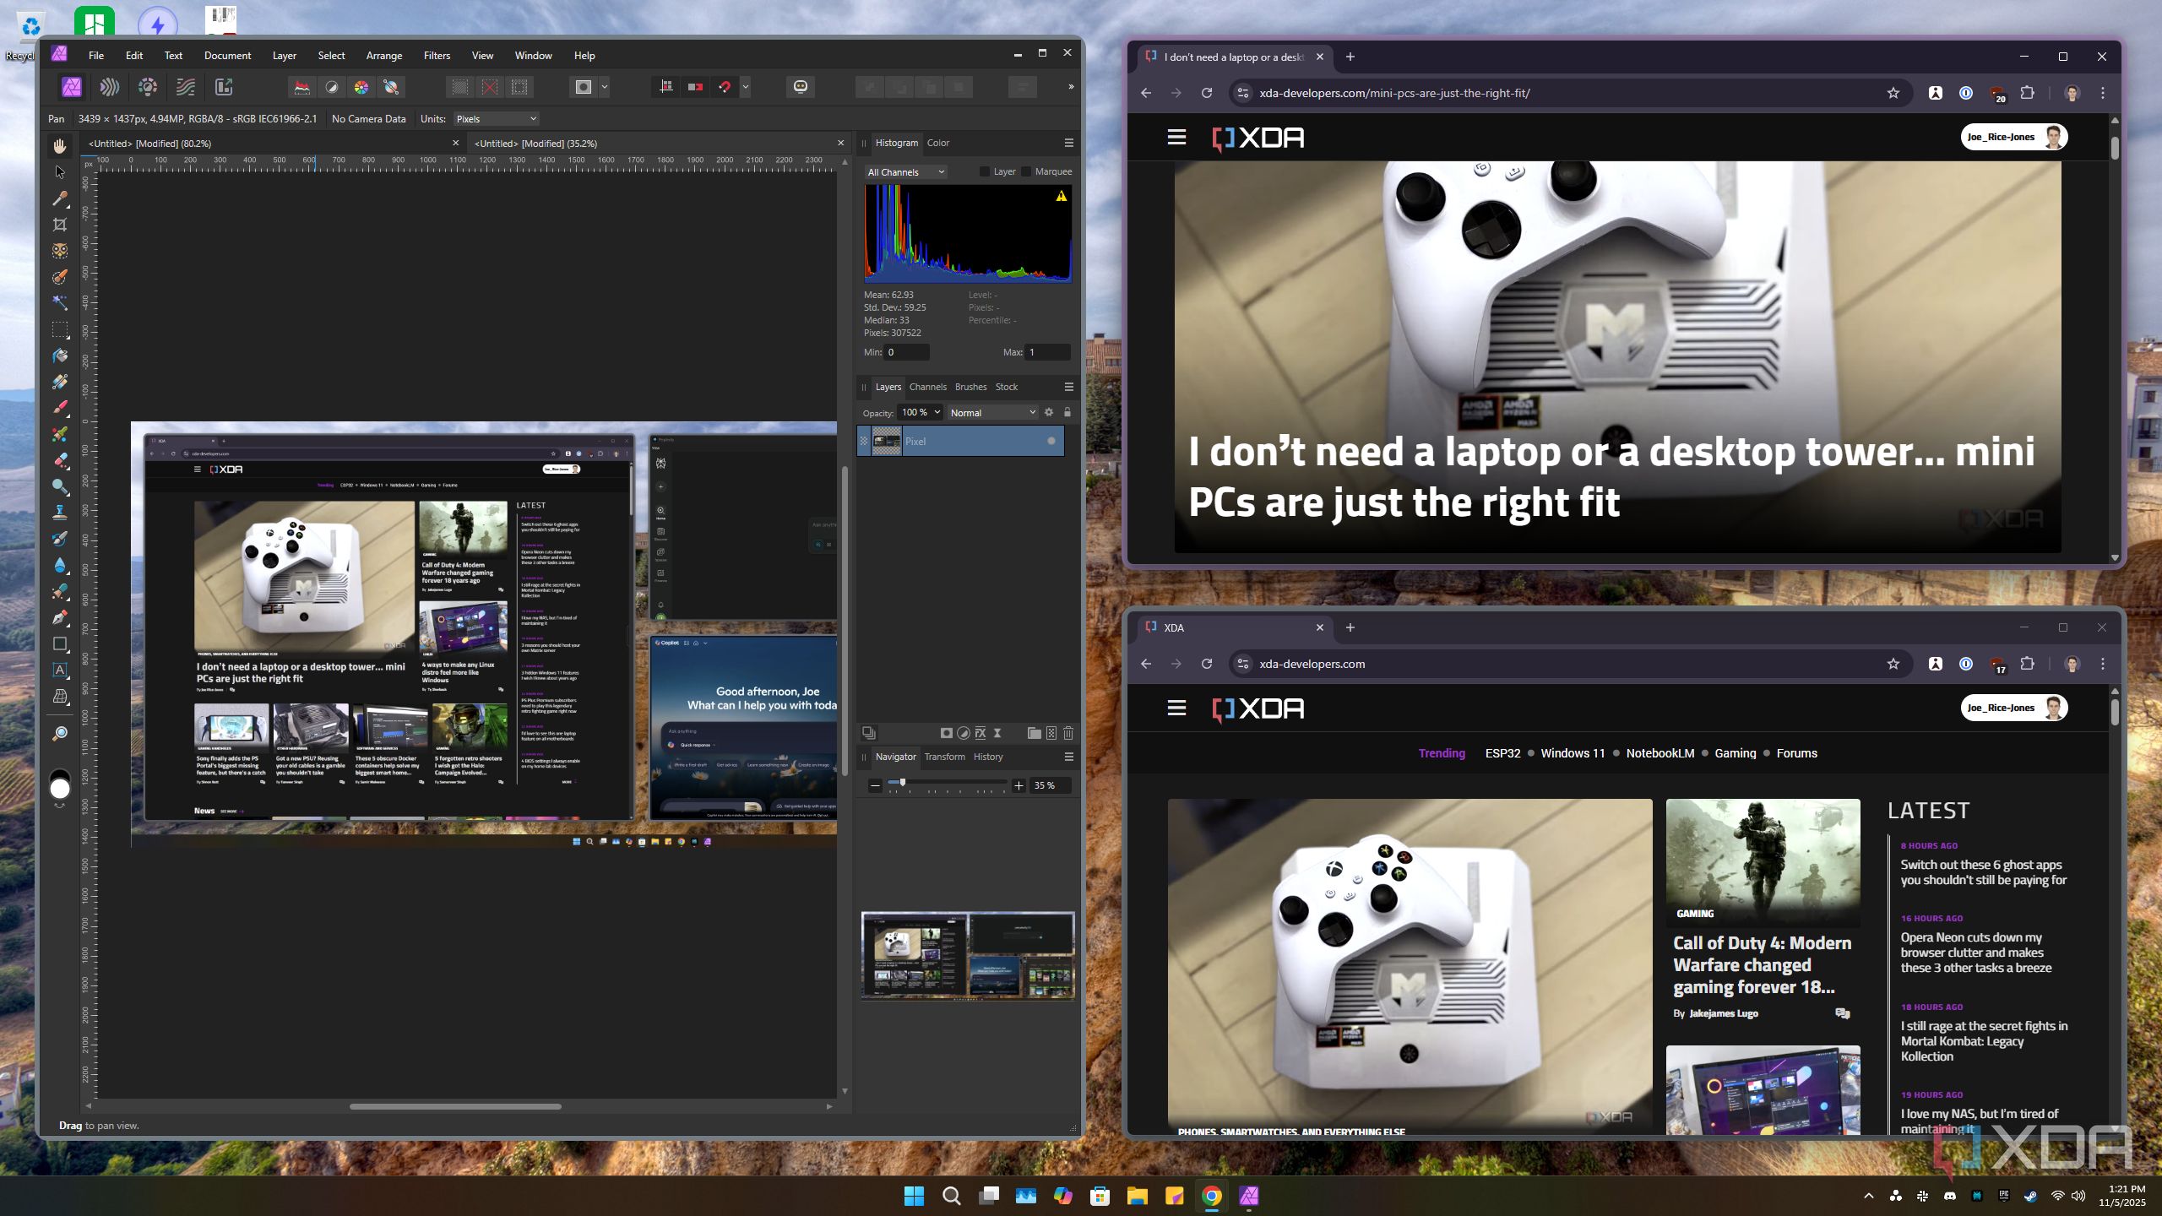Select the Crop tool
Viewport: 2162px width, 1216px height.
(59, 225)
